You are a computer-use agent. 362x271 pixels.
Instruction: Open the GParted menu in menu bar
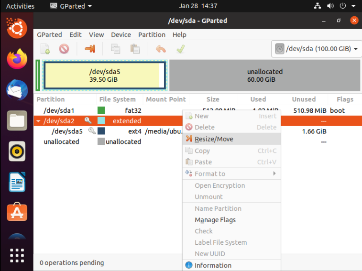point(49,34)
